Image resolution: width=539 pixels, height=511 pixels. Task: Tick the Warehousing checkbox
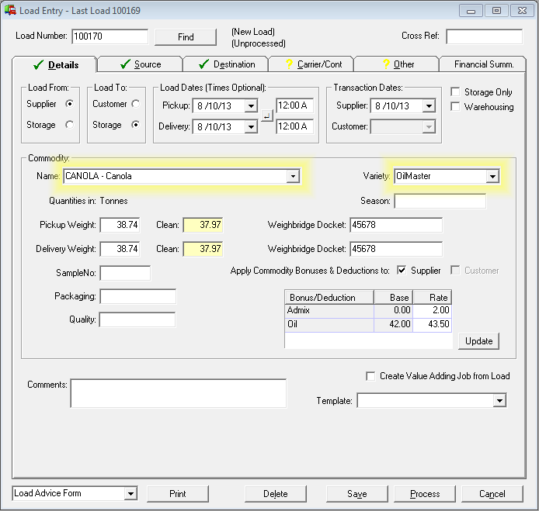456,106
